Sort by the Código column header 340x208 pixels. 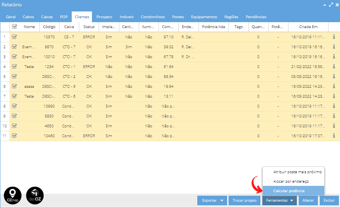tap(49, 27)
